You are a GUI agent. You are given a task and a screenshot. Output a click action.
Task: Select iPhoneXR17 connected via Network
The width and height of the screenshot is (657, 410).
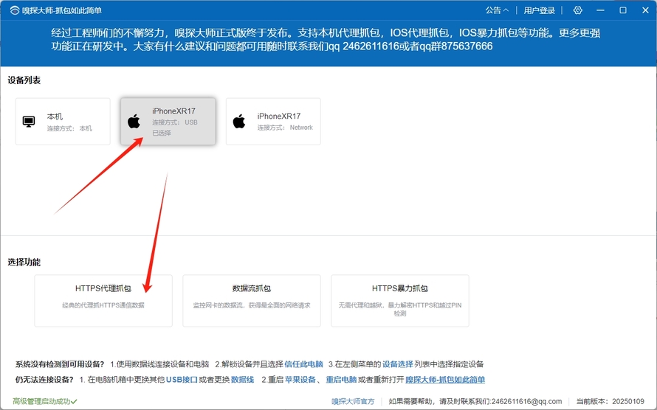273,122
